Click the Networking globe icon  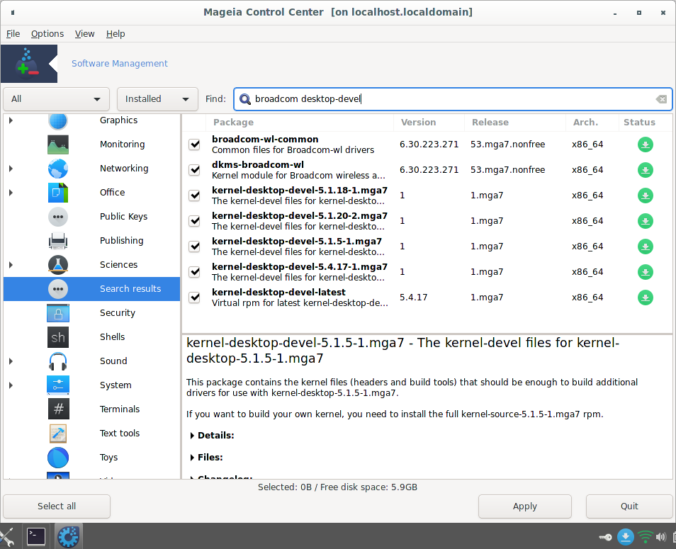(58, 169)
